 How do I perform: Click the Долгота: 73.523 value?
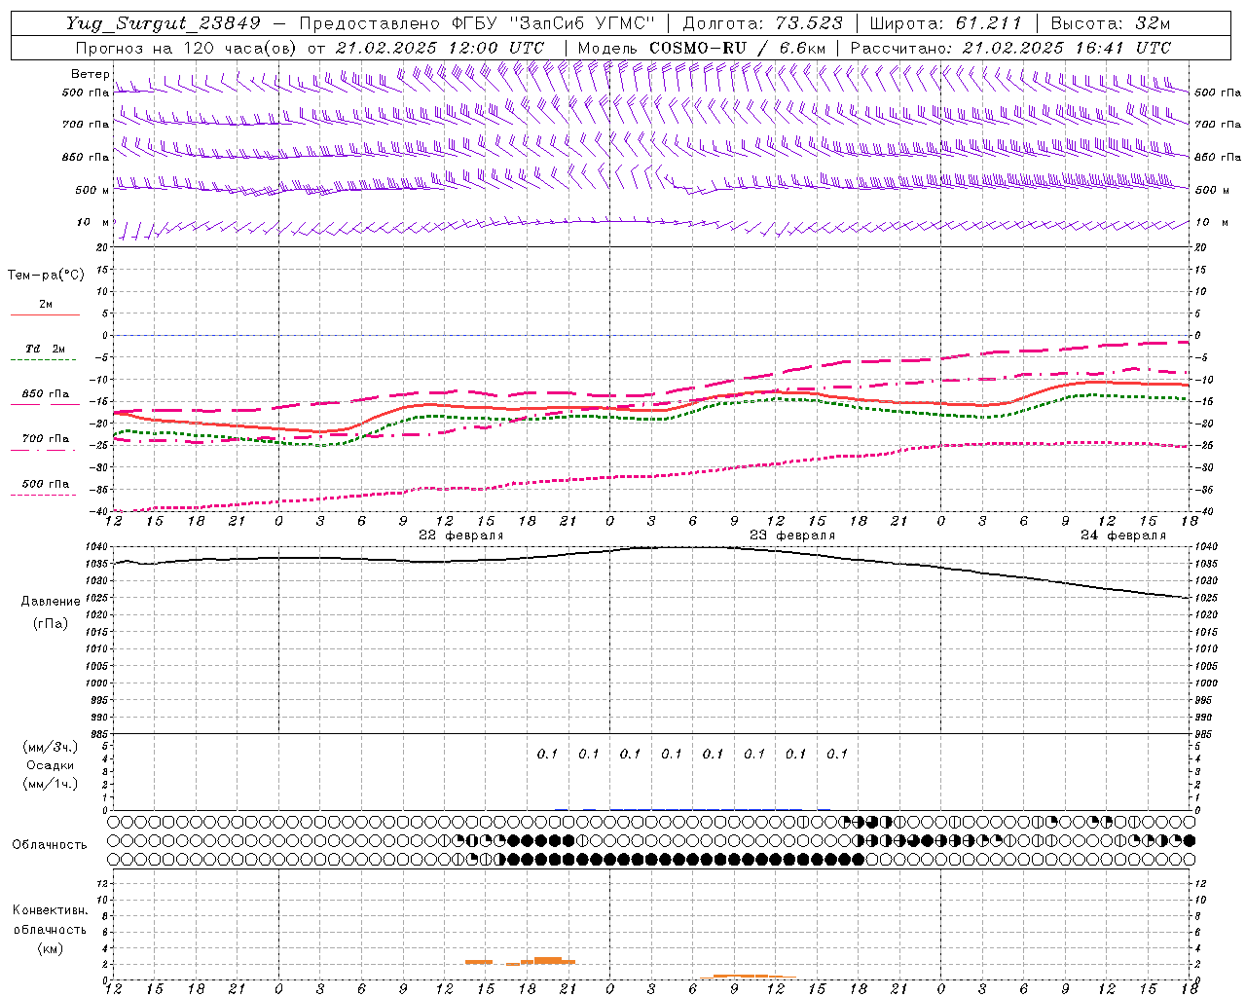click(x=763, y=23)
